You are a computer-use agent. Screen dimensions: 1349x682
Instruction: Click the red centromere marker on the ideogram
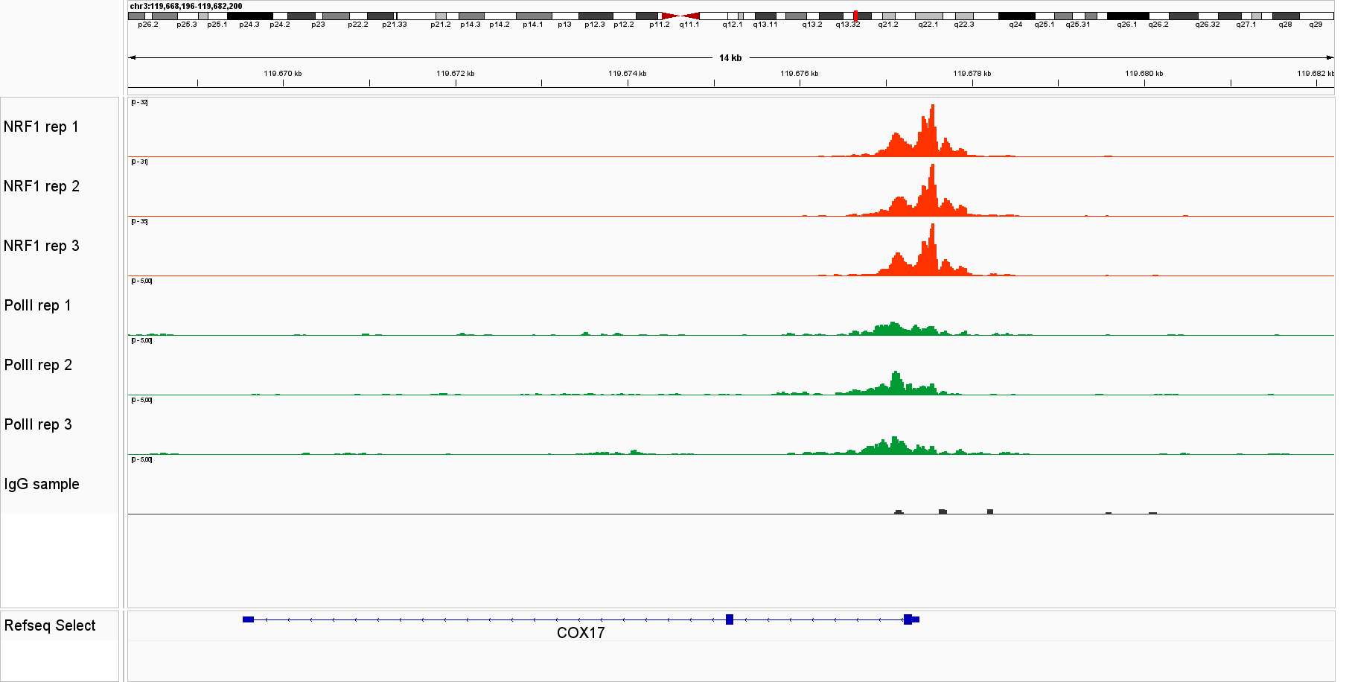click(680, 16)
